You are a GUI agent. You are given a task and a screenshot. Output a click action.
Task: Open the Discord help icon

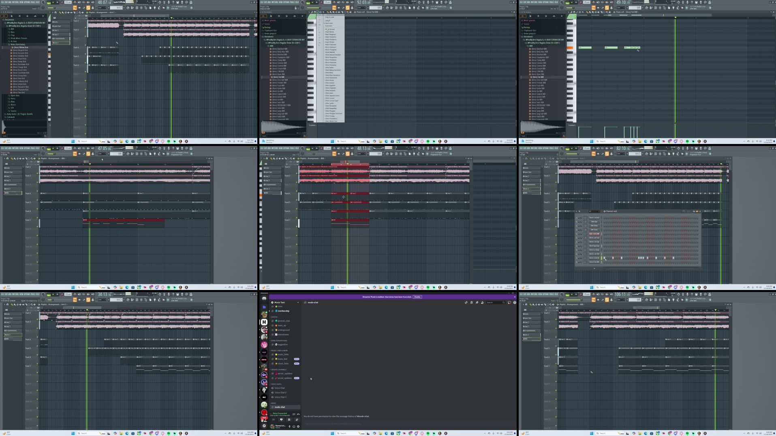(515, 302)
